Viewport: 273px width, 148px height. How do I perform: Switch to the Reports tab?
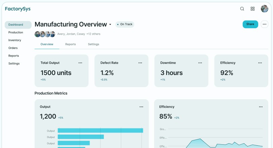point(71,44)
